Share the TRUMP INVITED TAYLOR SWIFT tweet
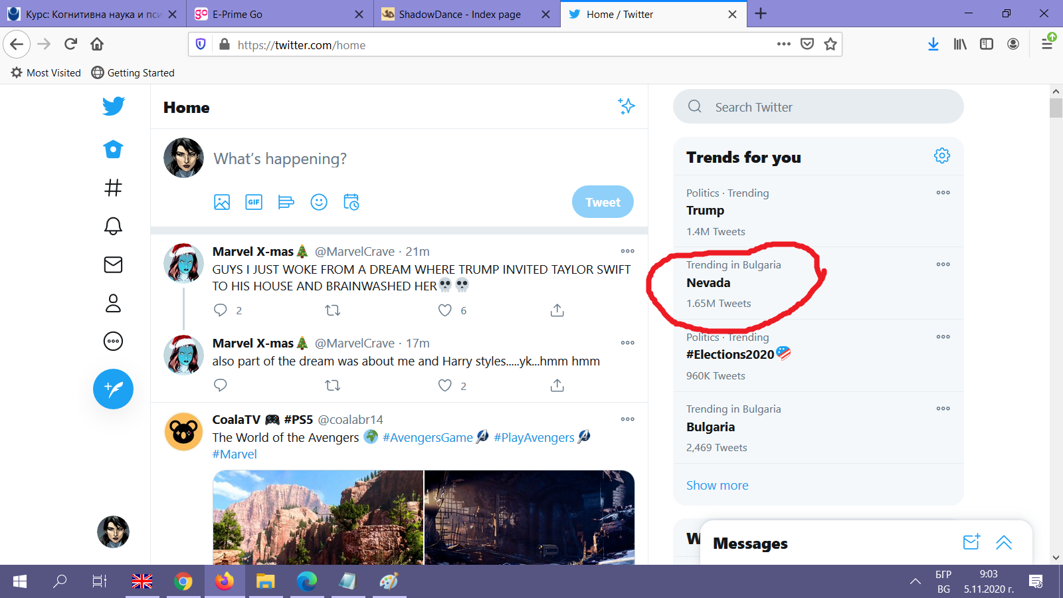Image resolution: width=1063 pixels, height=598 pixels. coord(557,310)
